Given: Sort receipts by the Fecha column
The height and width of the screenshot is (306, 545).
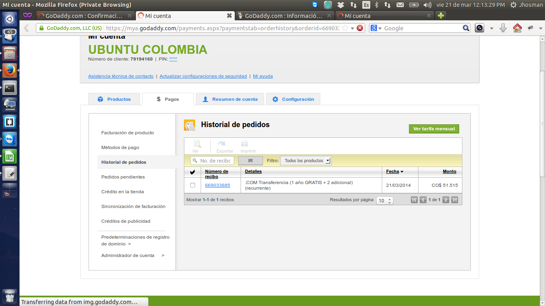Looking at the screenshot, I should pyautogui.click(x=395, y=171).
